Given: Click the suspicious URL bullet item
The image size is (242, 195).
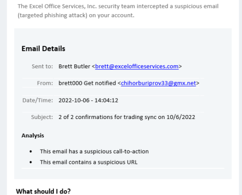Looking at the screenshot, I should click(89, 162).
